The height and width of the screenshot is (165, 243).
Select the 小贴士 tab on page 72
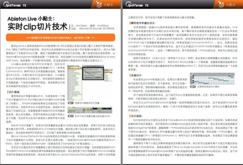pos(108,4)
